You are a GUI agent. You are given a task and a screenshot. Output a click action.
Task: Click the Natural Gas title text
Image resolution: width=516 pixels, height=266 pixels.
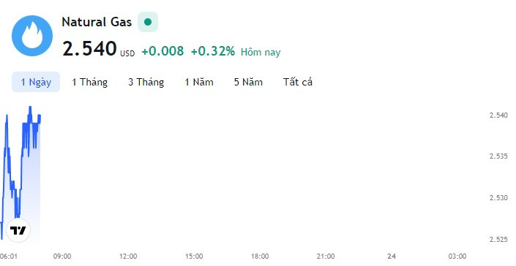[x=97, y=22]
